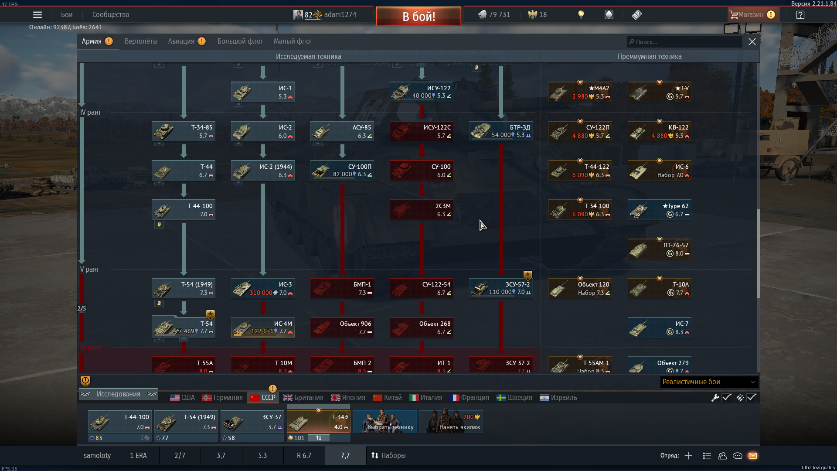Click the crew swap arrows under Т-34Э
The image size is (837, 471).
(x=319, y=438)
